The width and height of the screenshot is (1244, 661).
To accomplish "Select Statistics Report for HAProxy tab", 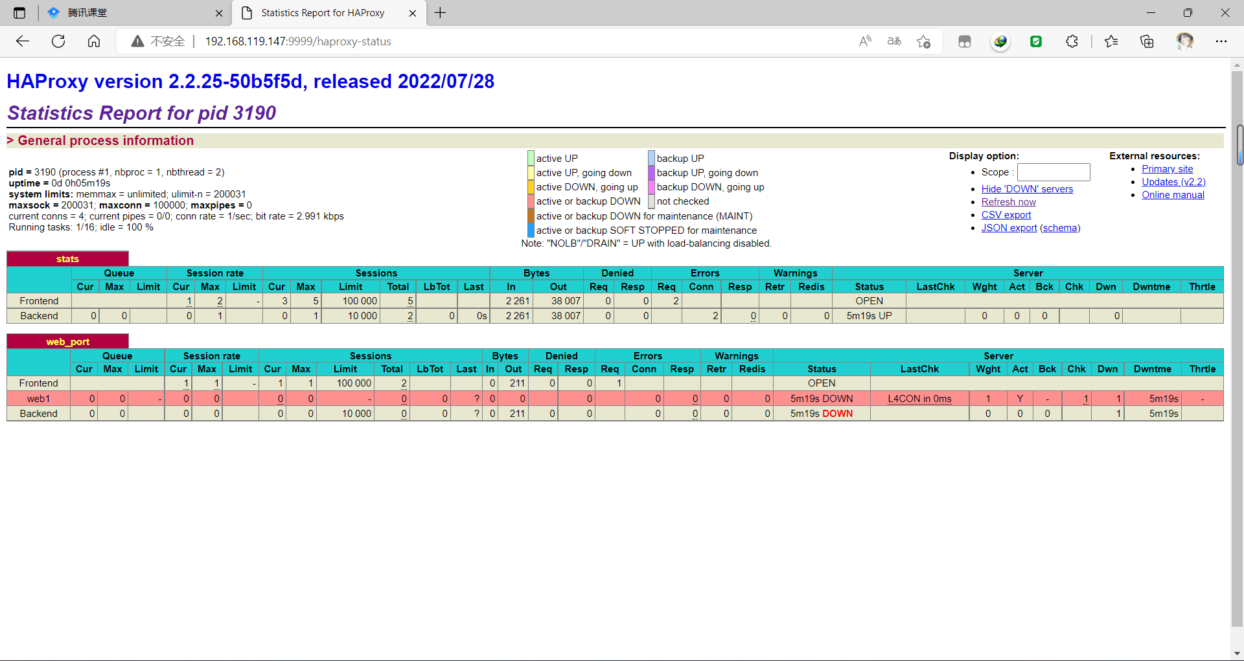I will [x=329, y=13].
